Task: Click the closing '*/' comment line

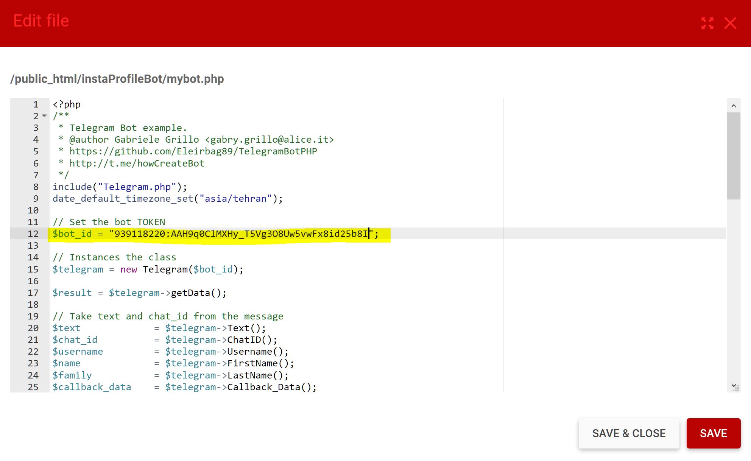Action: point(64,175)
